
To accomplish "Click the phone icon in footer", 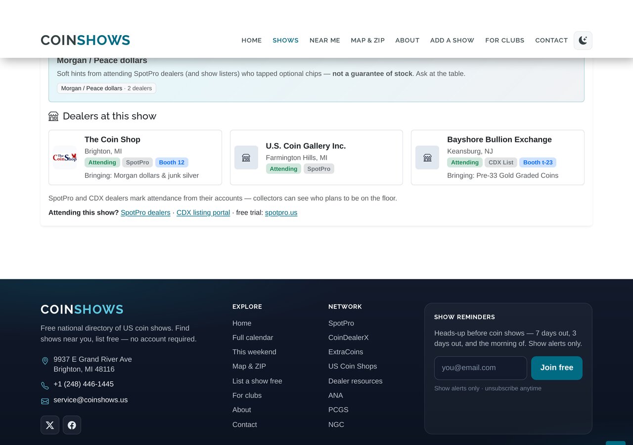I will (x=45, y=386).
